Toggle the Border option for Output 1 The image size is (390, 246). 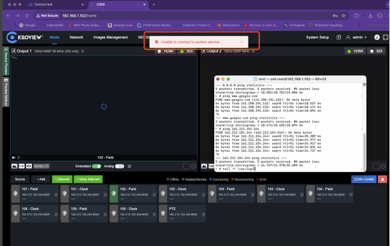tap(41, 166)
